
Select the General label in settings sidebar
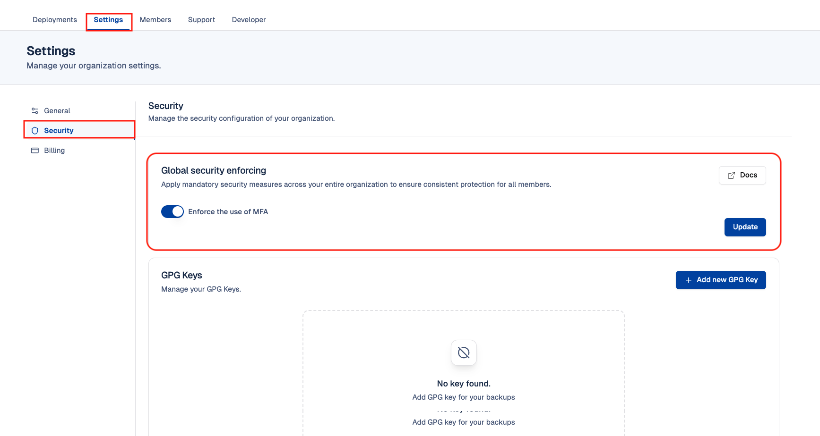pos(57,111)
